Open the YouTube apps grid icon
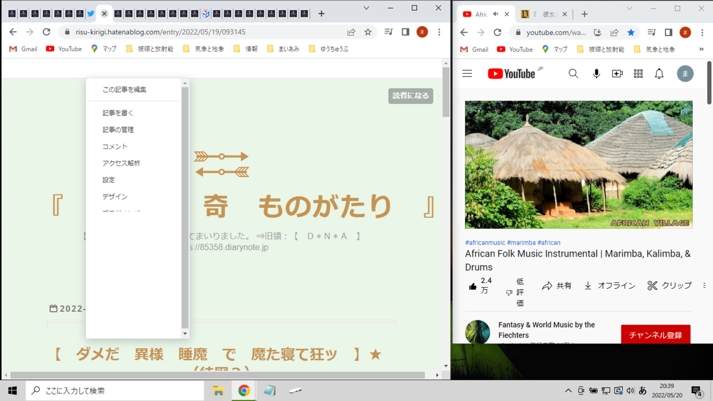Viewport: 713px width, 401px height. click(638, 74)
